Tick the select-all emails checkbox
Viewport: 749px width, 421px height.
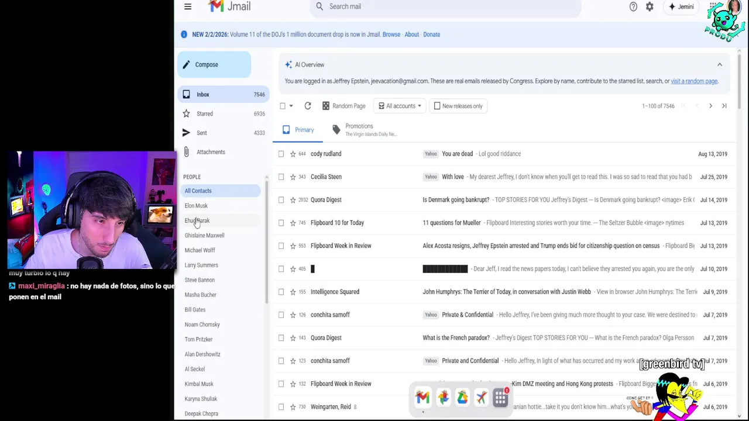283,106
